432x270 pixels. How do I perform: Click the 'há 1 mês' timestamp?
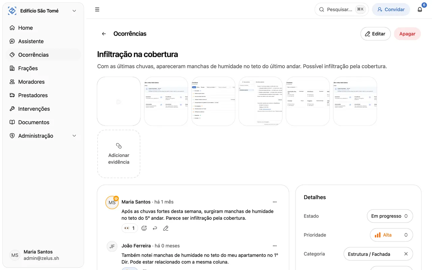pyautogui.click(x=164, y=202)
